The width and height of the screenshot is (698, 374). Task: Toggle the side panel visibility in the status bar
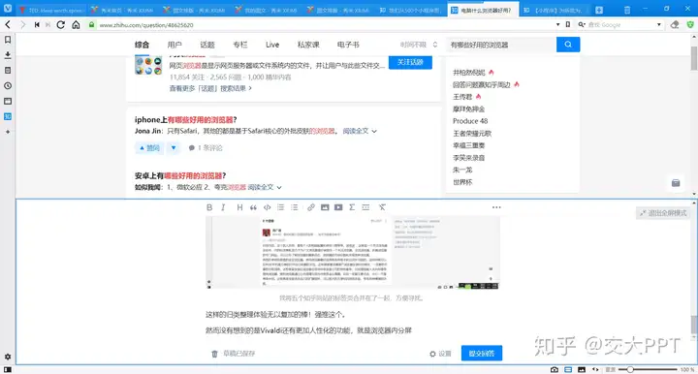[8, 369]
